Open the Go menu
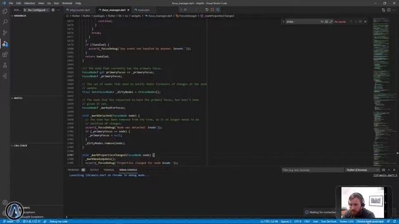The height and width of the screenshot is (224, 399). (x=49, y=3)
